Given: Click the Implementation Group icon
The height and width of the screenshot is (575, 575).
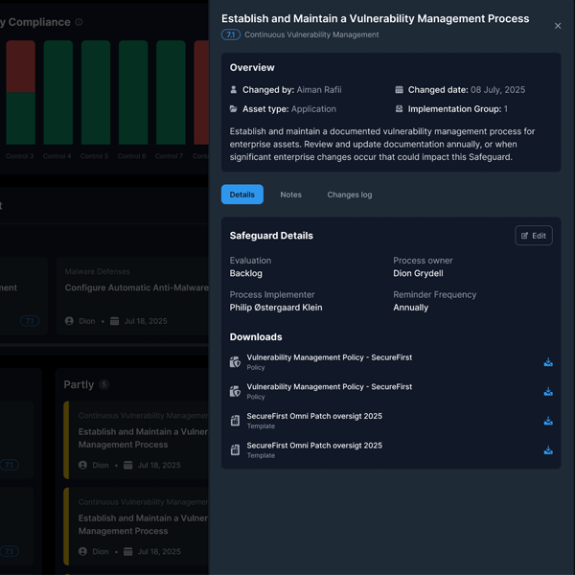Looking at the screenshot, I should [399, 109].
